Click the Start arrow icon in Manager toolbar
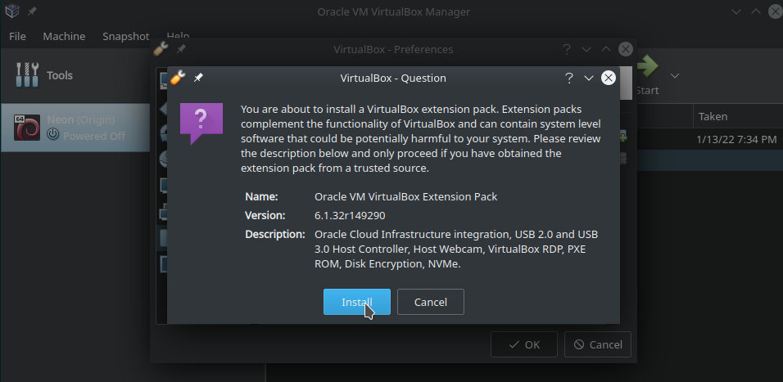 coord(647,67)
